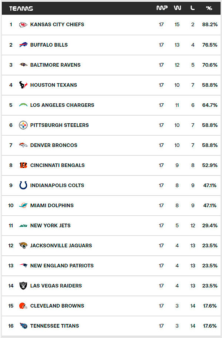Select the Indianapolis Colts horseshoe icon
222x338 pixels.
(x=23, y=185)
